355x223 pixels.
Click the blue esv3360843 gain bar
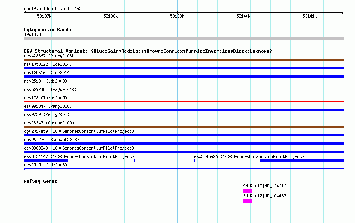(183, 152)
